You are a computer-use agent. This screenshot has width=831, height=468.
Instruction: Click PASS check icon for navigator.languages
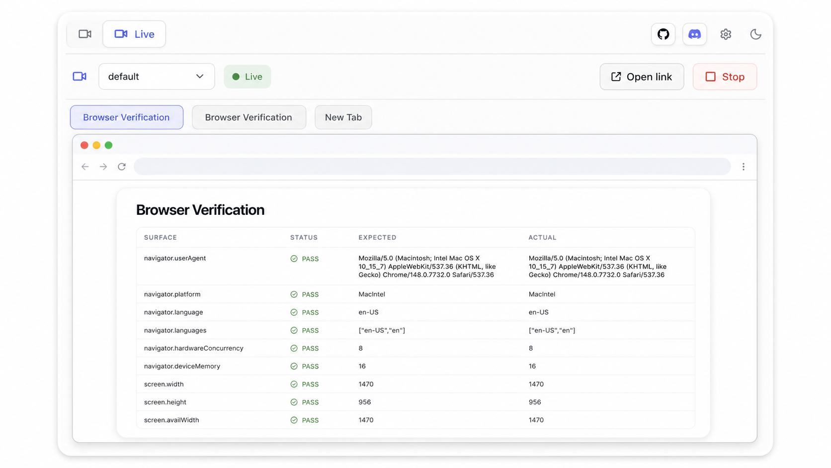pos(294,330)
